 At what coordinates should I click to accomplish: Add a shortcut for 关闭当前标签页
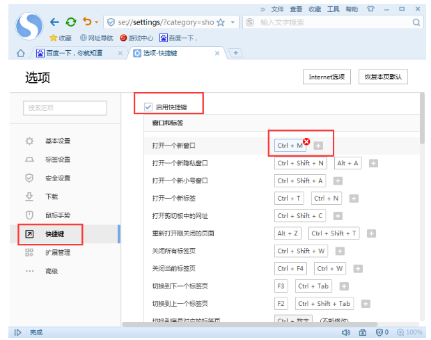[x=358, y=269]
